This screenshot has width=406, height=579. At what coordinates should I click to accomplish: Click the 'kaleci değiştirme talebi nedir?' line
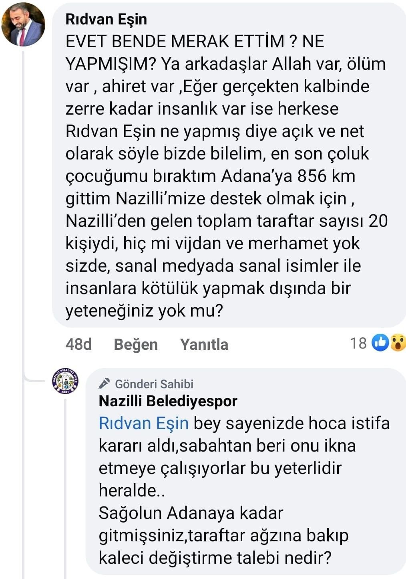215,557
